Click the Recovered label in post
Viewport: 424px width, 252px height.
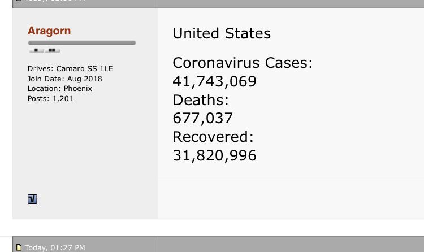click(214, 137)
